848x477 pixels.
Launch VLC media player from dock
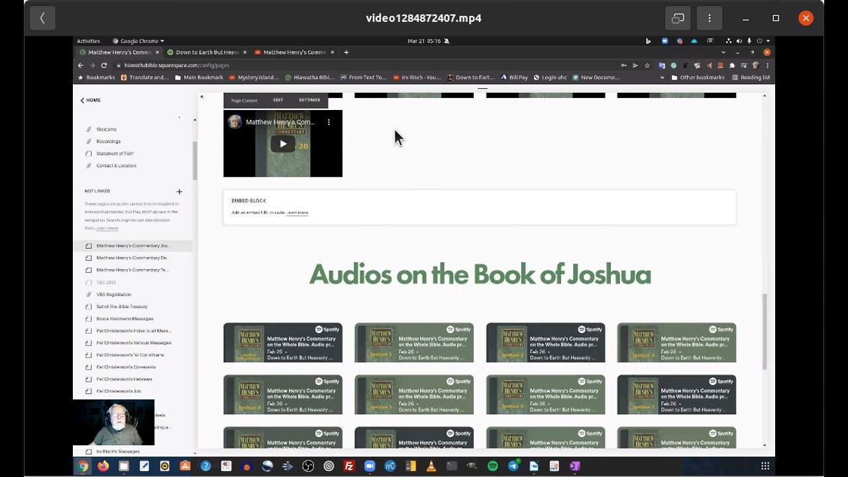coord(431,466)
